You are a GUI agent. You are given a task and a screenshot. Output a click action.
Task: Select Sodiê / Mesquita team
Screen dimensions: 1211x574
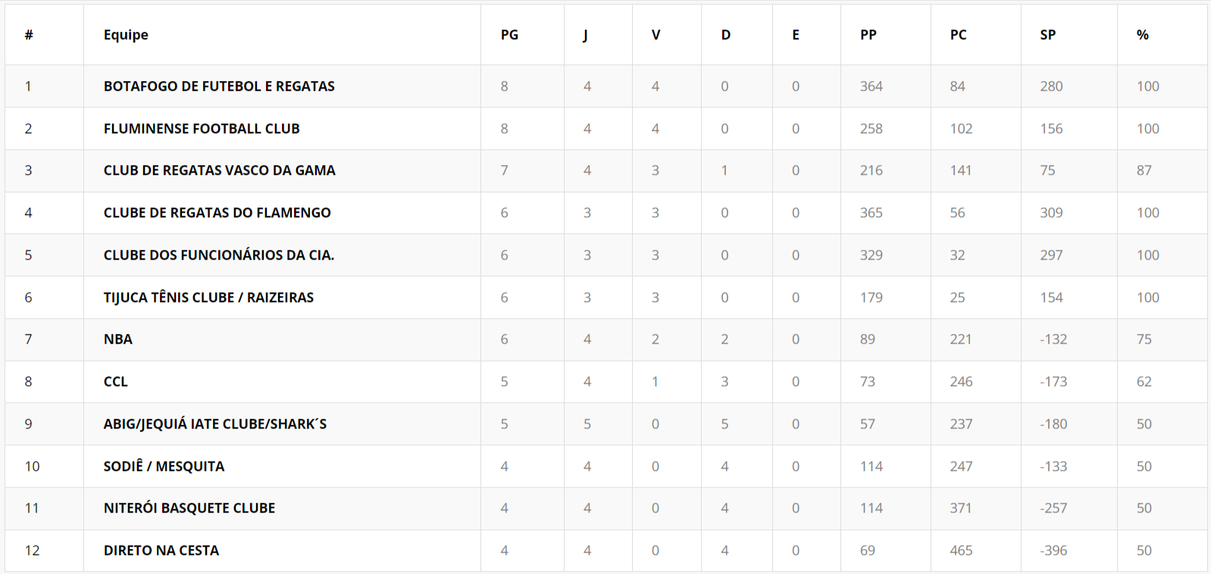(x=164, y=466)
